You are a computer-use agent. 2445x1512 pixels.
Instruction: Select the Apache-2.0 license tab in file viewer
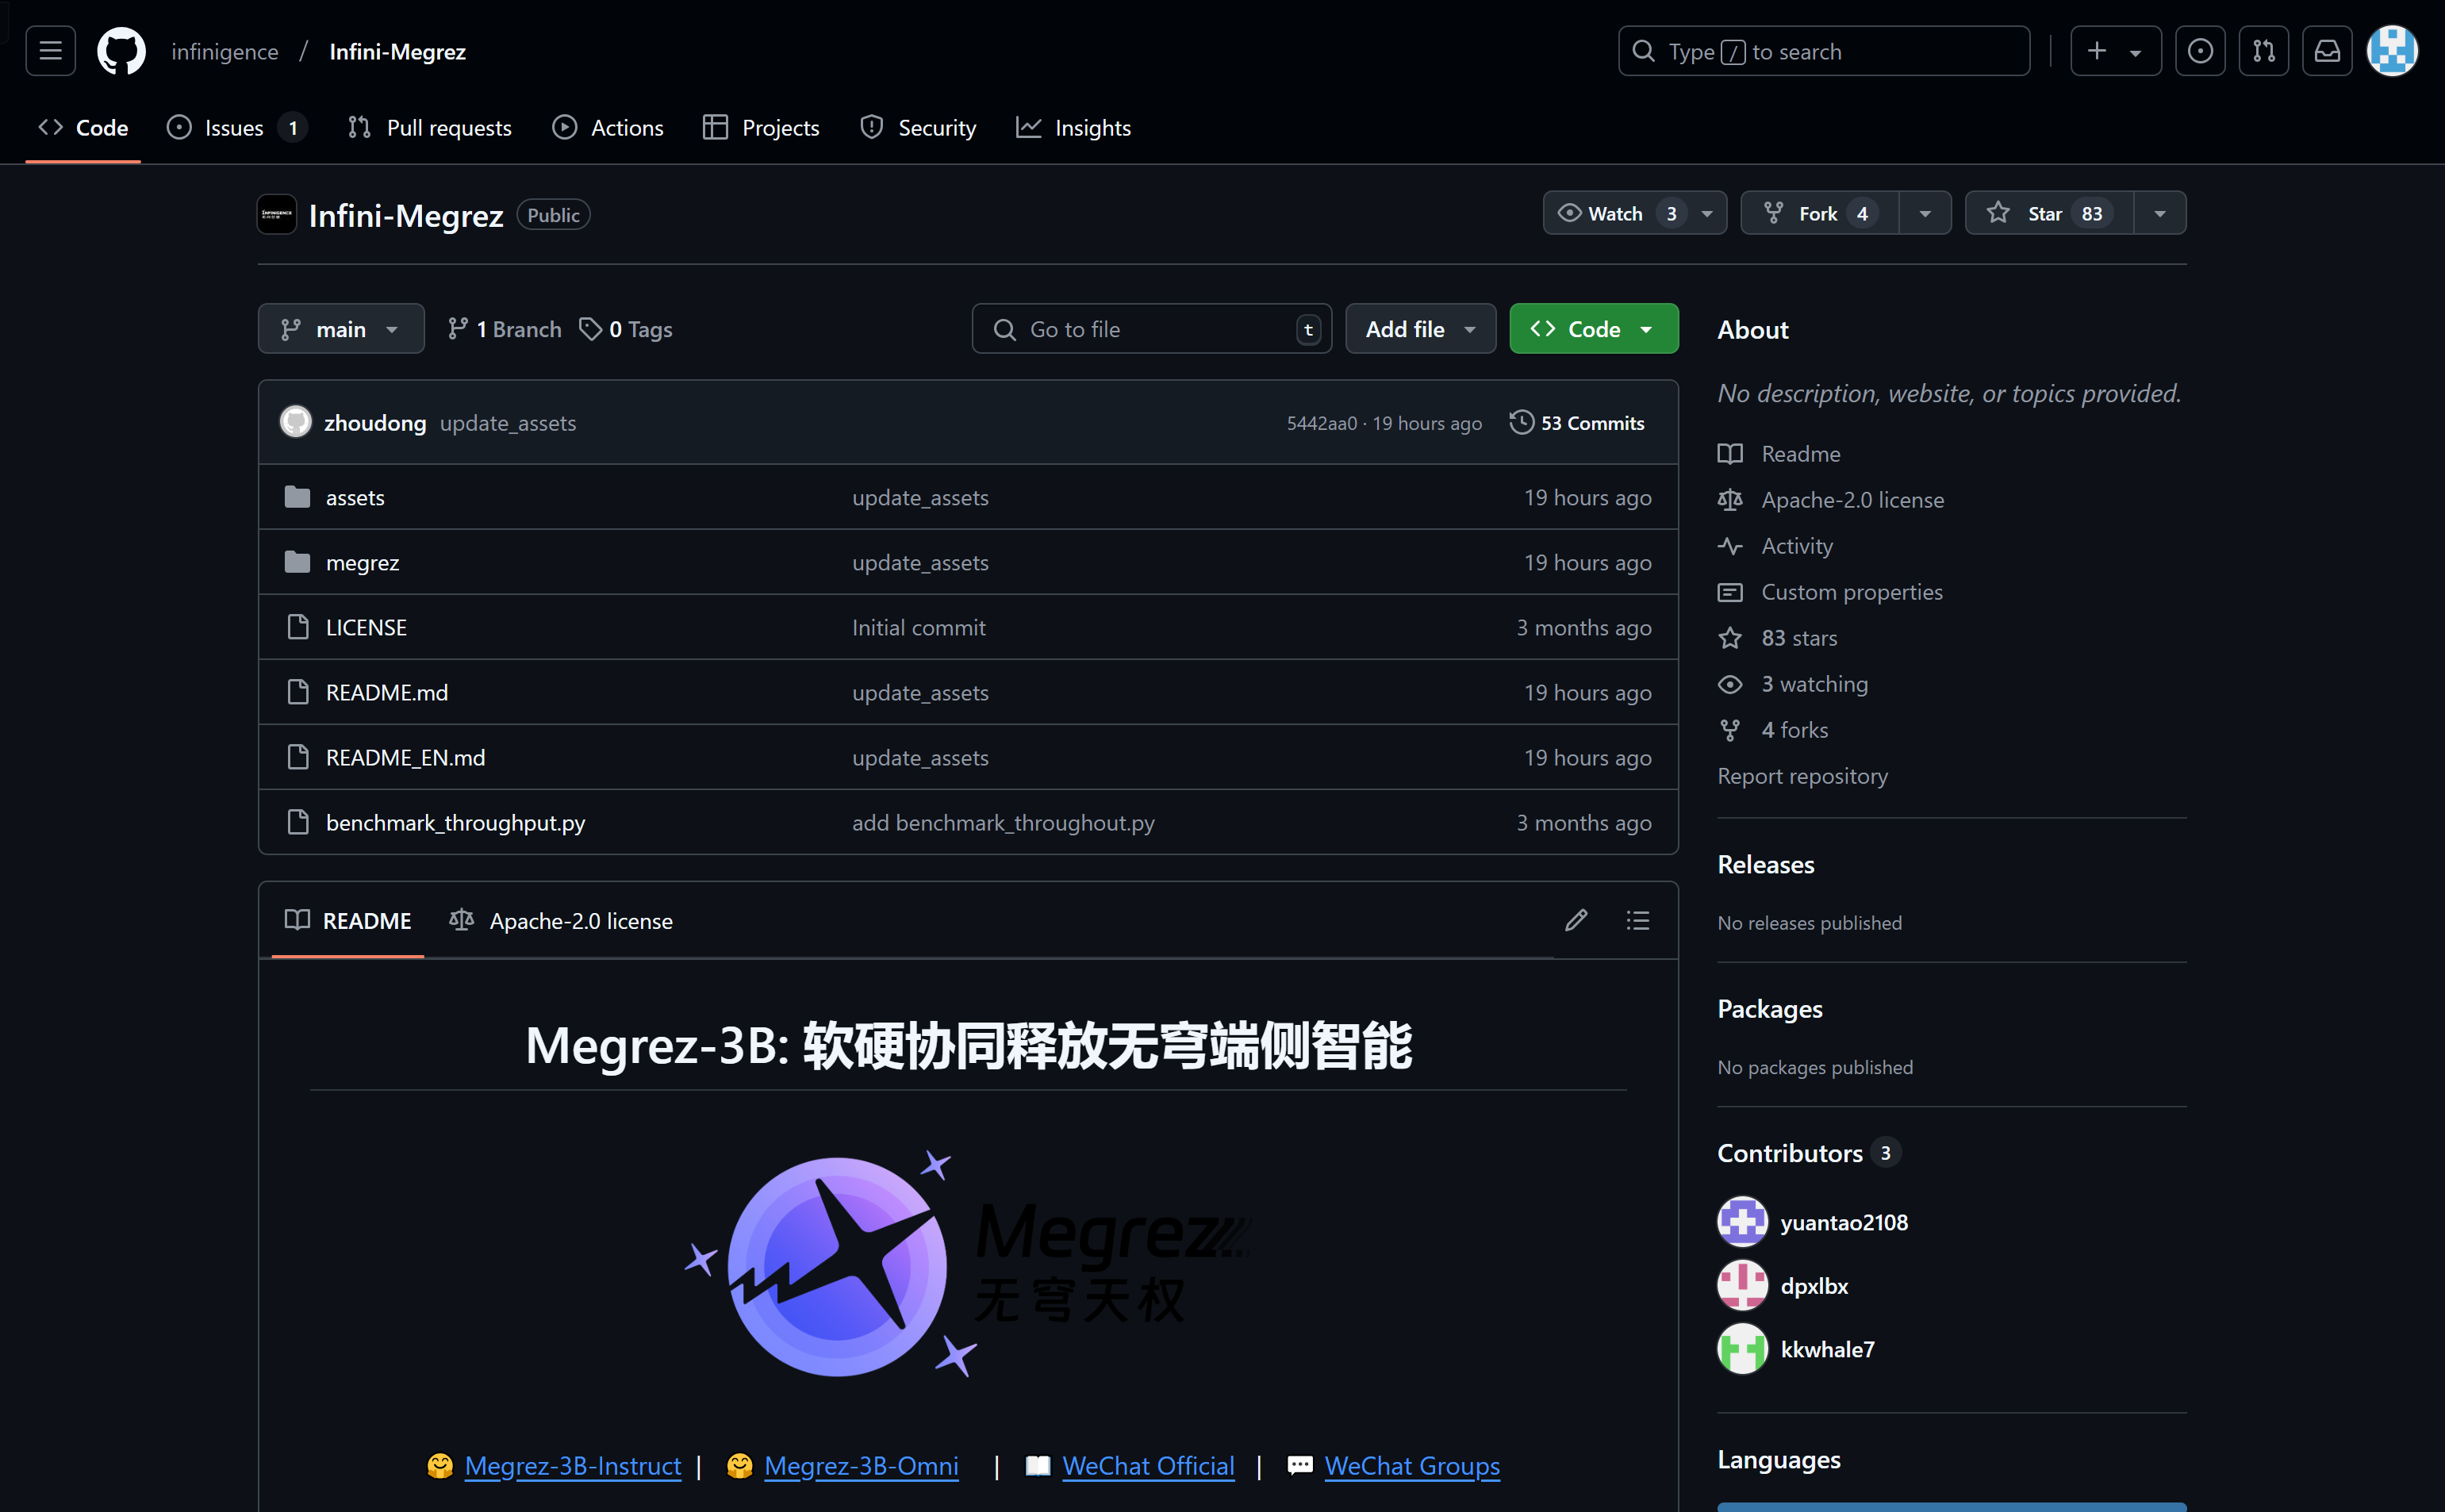tap(561, 920)
